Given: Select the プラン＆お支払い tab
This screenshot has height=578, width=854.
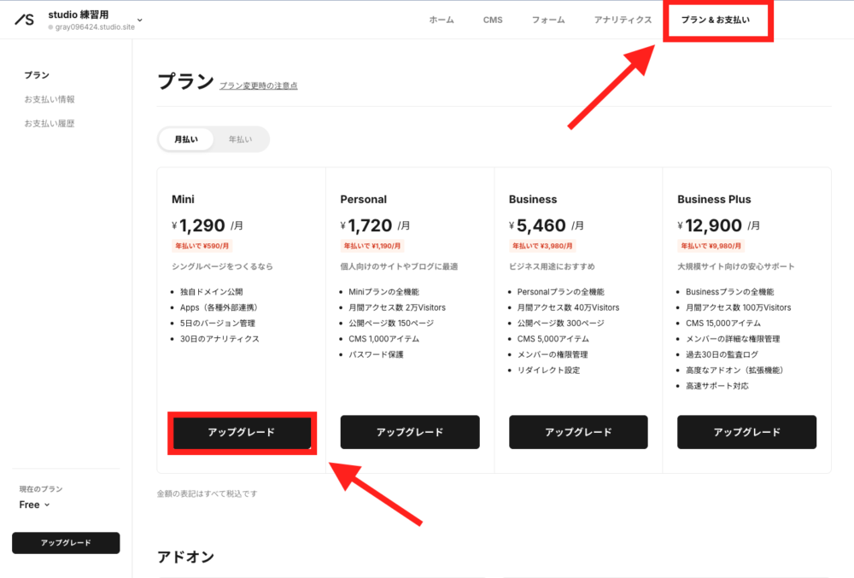Looking at the screenshot, I should point(715,20).
